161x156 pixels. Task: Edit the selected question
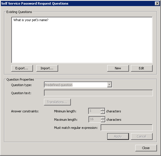(x=142, y=68)
